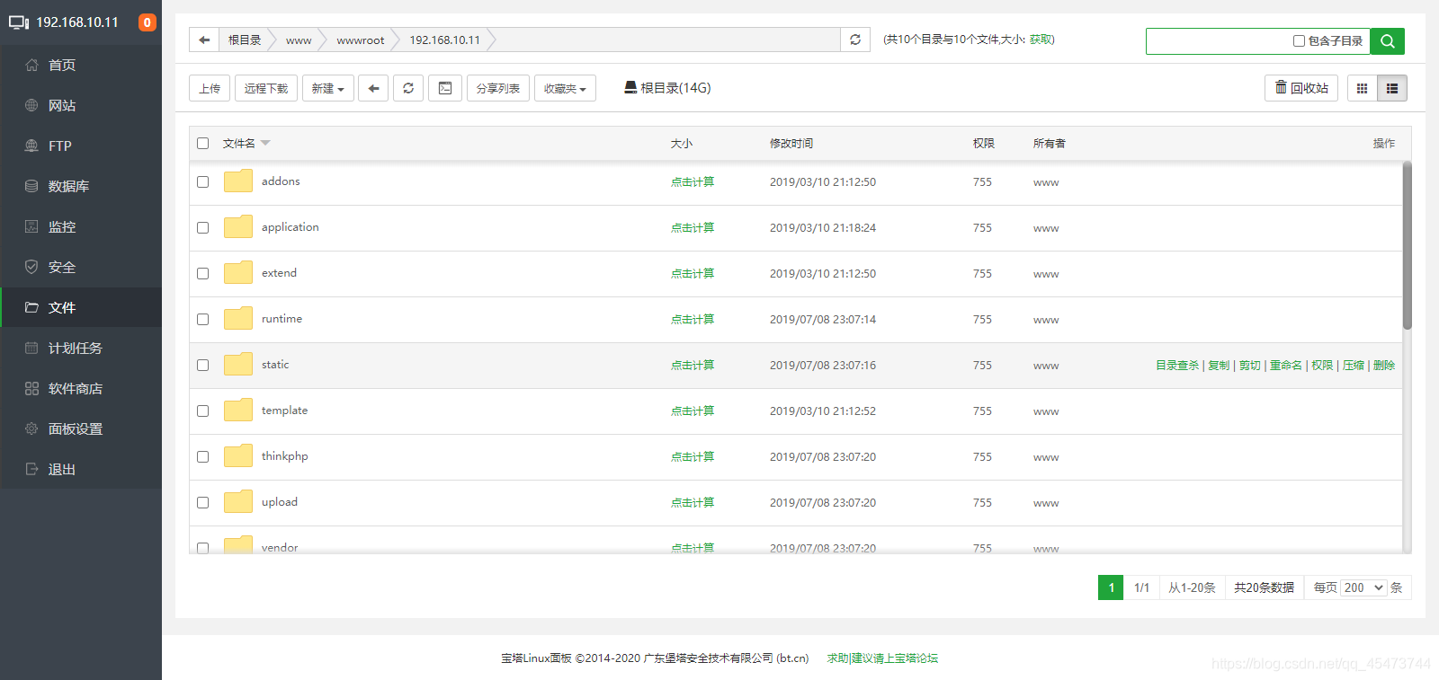This screenshot has height=680, width=1439.
Task: Click 压缩 for static folder
Action: point(1354,365)
